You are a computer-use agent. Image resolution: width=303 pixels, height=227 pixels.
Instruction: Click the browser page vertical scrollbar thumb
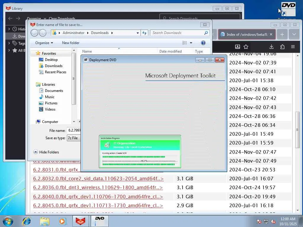[297, 130]
